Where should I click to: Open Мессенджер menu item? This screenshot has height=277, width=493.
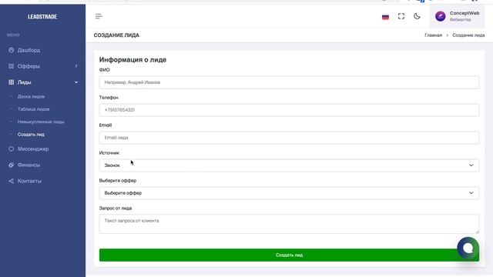[x=33, y=149]
